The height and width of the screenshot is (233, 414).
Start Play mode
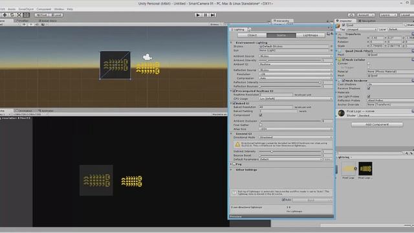point(198,15)
